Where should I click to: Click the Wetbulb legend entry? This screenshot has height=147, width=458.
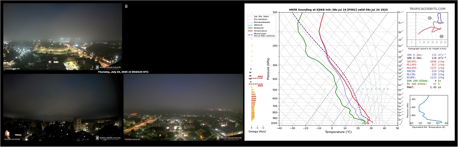click(256, 25)
